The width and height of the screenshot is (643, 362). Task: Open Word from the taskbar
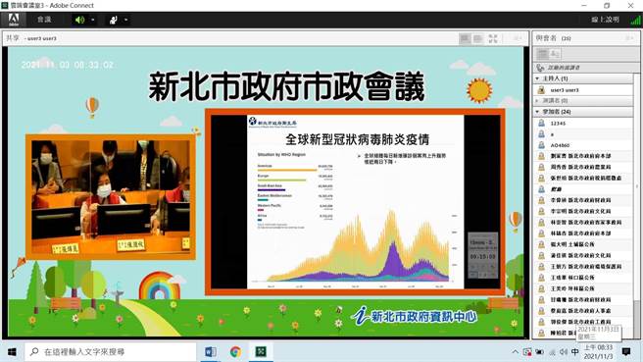click(x=211, y=352)
